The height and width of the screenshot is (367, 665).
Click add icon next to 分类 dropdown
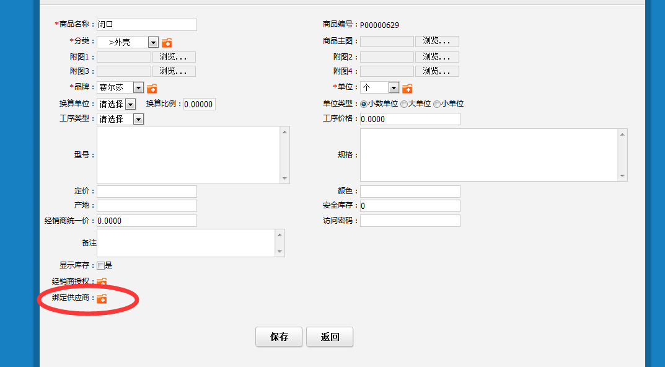pos(167,43)
